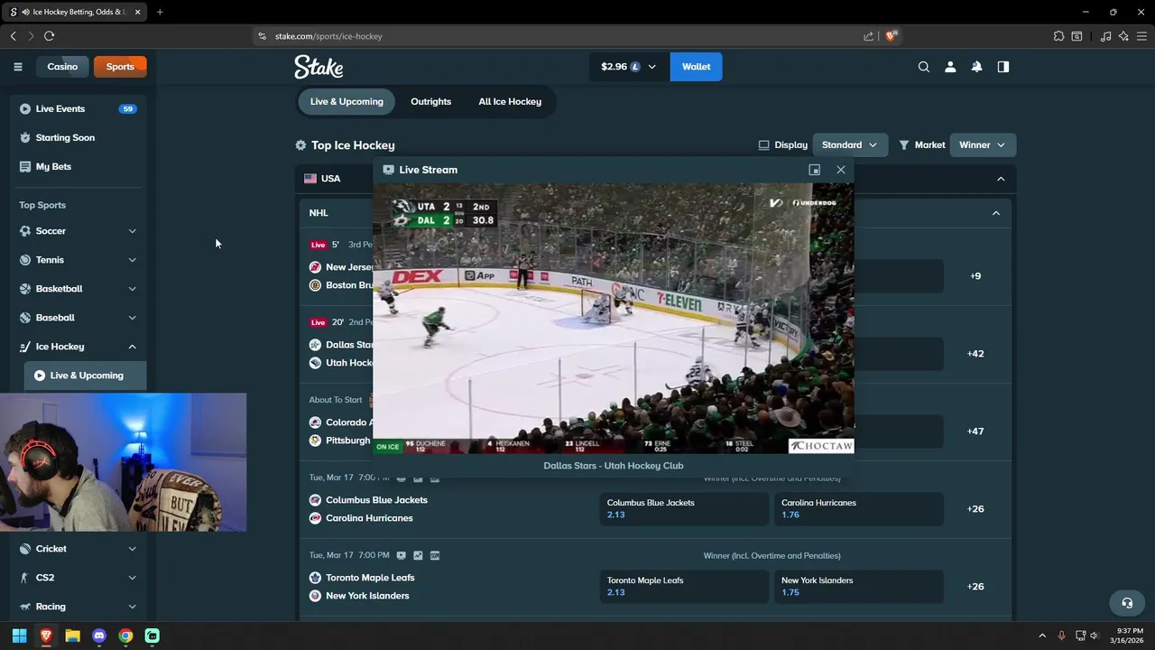Open the search icon in header
The height and width of the screenshot is (650, 1155).
tap(923, 67)
